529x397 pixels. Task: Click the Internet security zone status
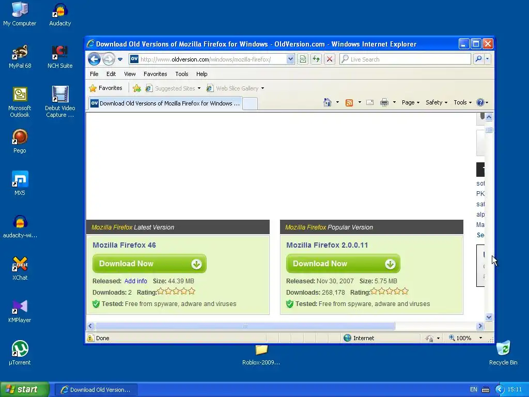coord(359,338)
